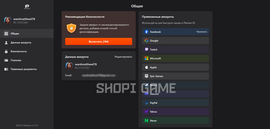Click the Twitch logo icon
This screenshot has width=270, height=129.
tap(146, 49)
